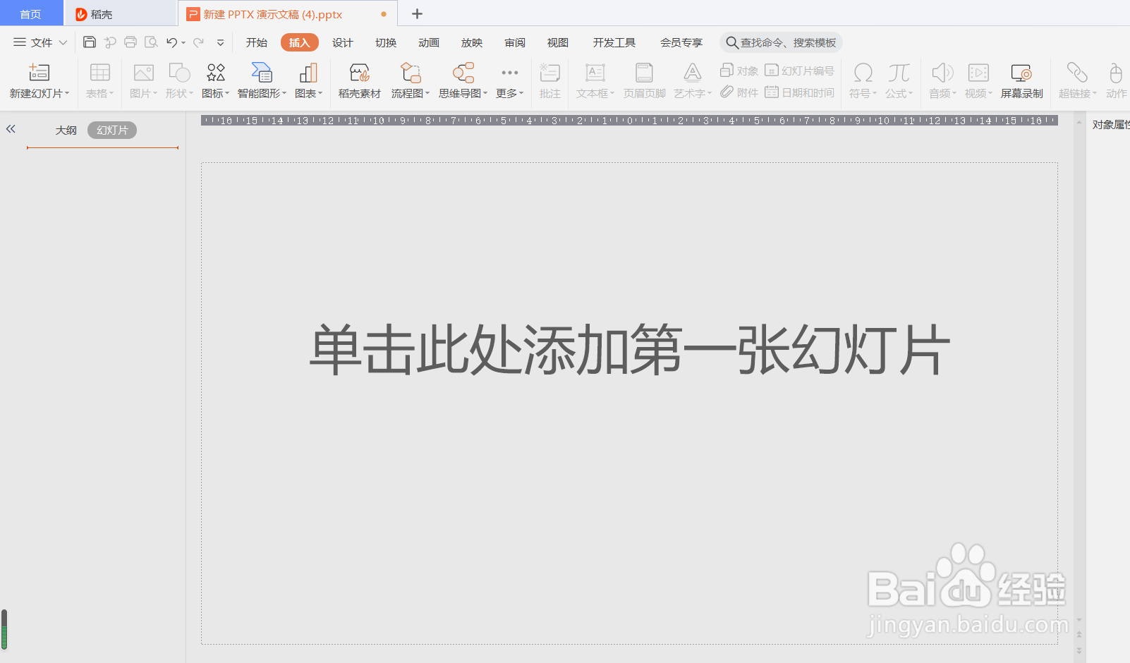Insert a Text Box (文本框) icon
Viewport: 1130px width, 663px height.
pos(595,73)
